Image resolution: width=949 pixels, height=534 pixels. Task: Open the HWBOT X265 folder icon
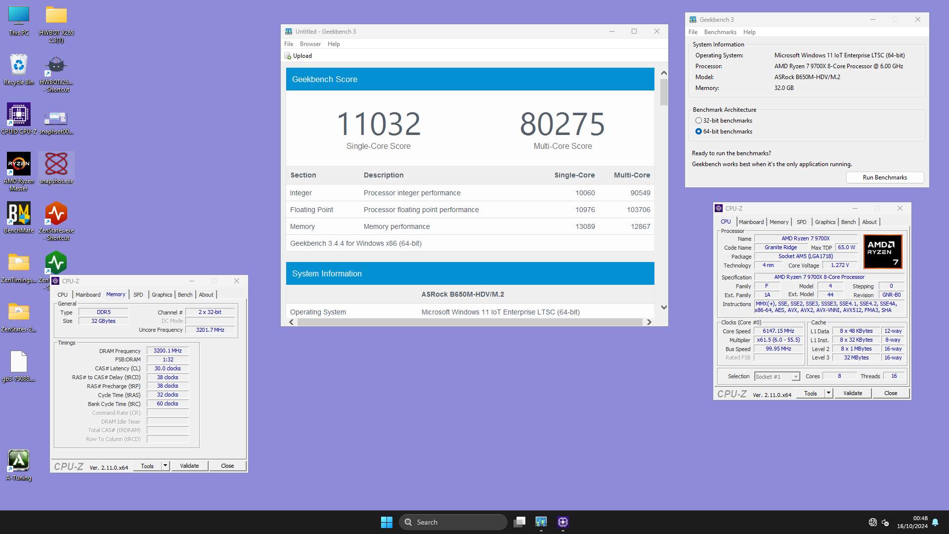point(56,16)
